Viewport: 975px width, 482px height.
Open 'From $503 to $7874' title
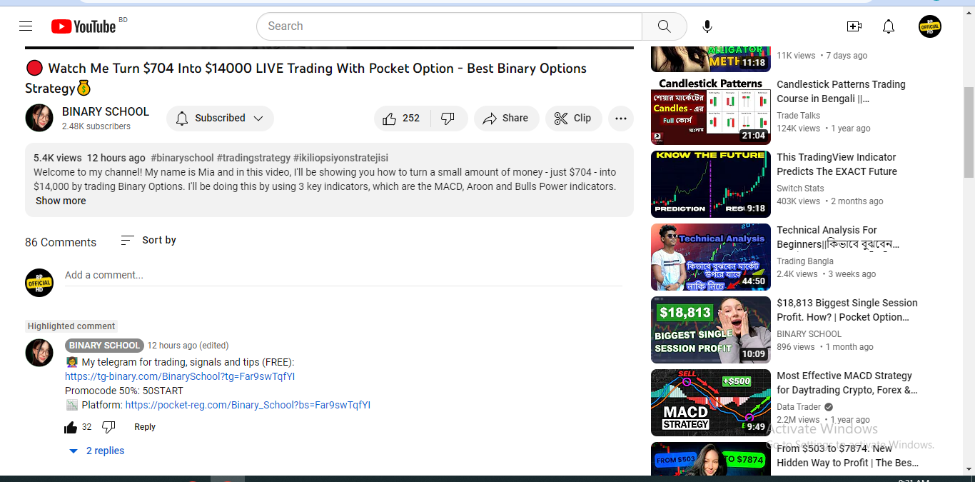[848, 456]
